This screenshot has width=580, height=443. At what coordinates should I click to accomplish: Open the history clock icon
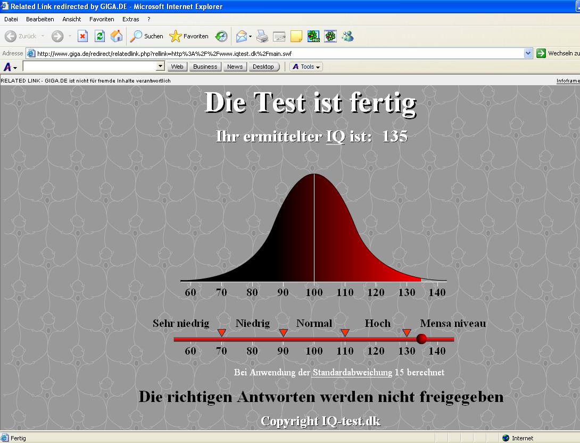(221, 36)
